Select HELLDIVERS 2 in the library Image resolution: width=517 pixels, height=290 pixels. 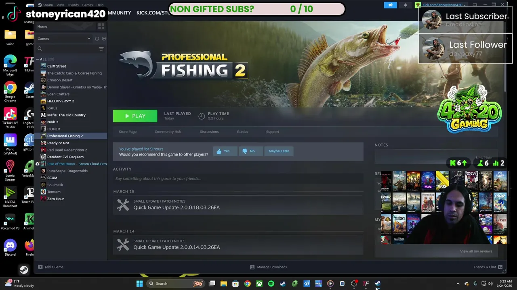[61, 101]
